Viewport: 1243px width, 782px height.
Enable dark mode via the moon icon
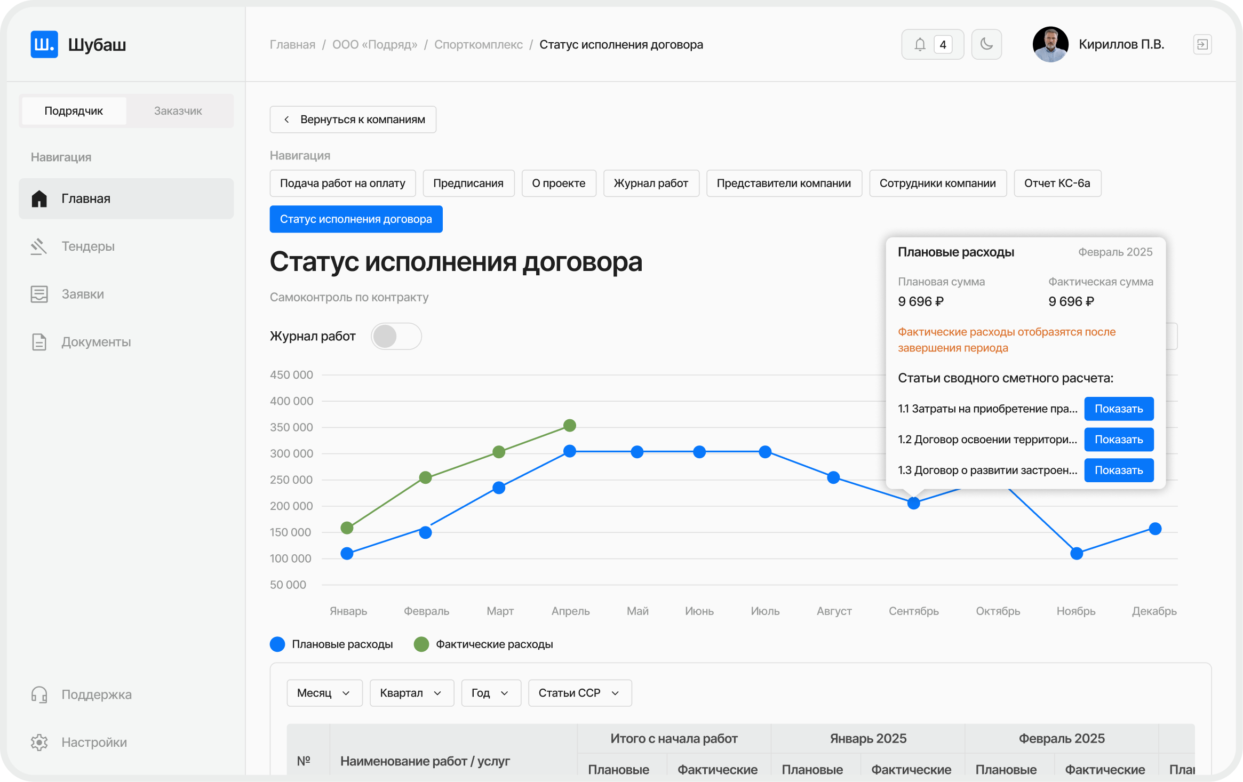pos(986,44)
